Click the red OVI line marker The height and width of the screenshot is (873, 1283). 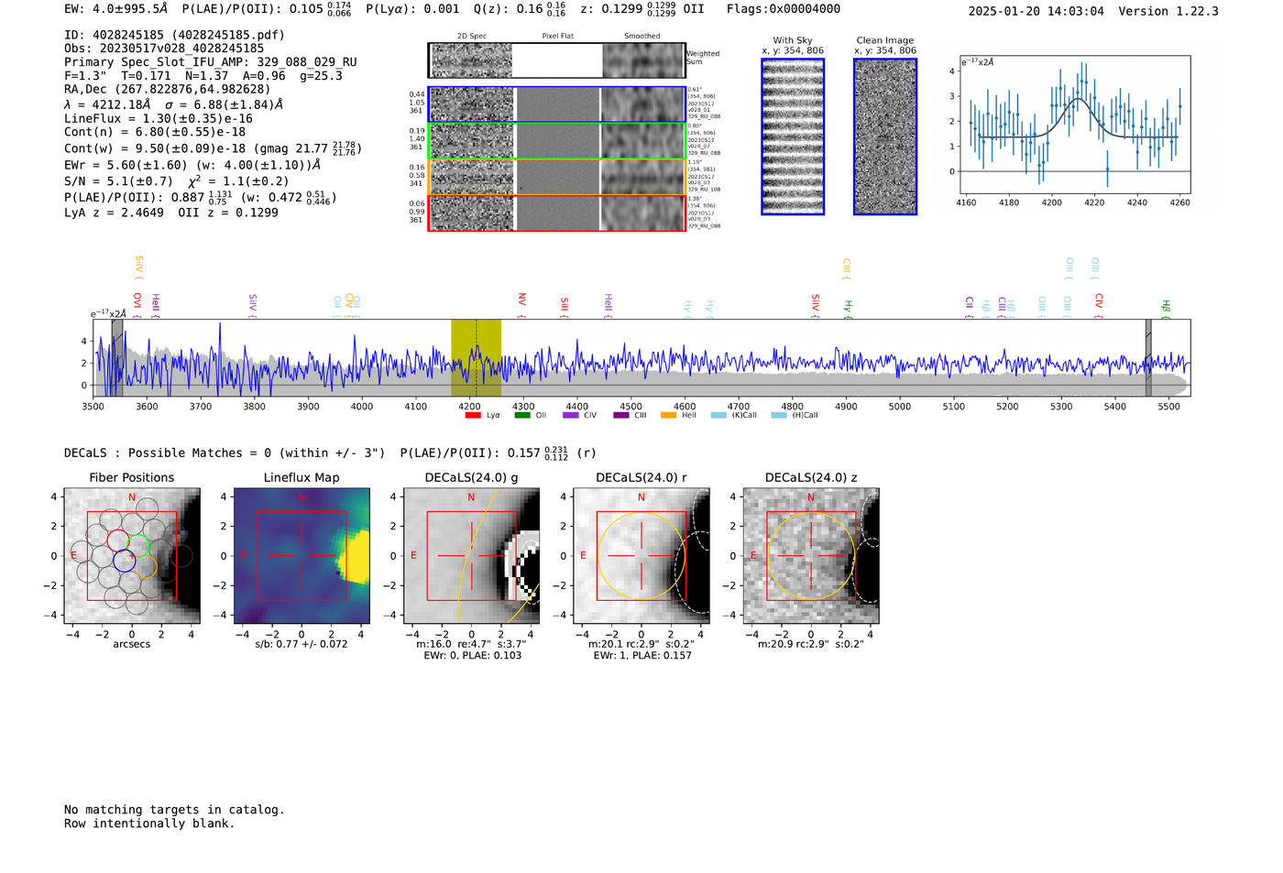(137, 305)
